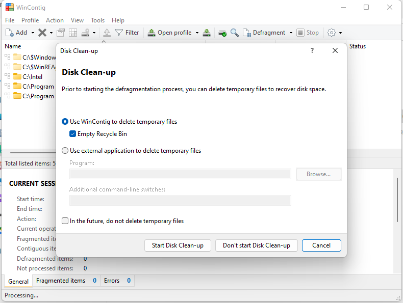Open the dropdown arrow beside Open profile
The height and width of the screenshot is (303, 403).
[197, 33]
